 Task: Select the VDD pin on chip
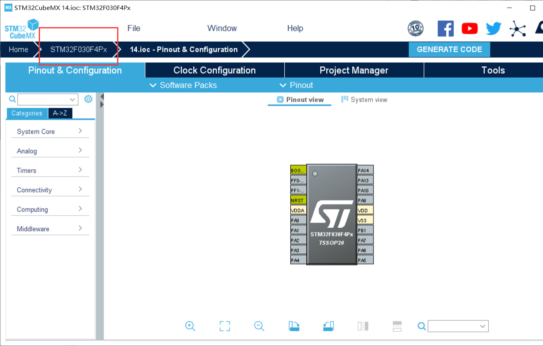point(365,210)
